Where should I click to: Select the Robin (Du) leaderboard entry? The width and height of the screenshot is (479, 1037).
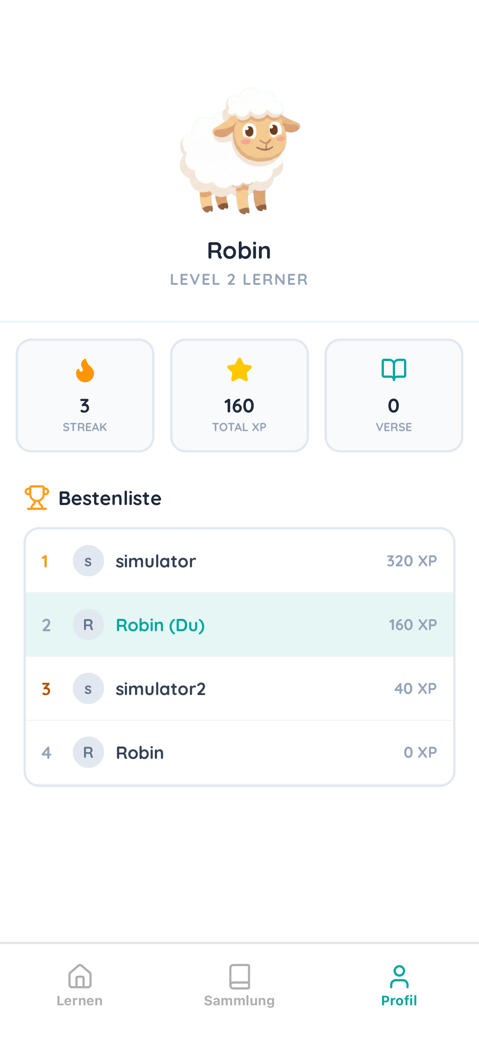coord(239,625)
